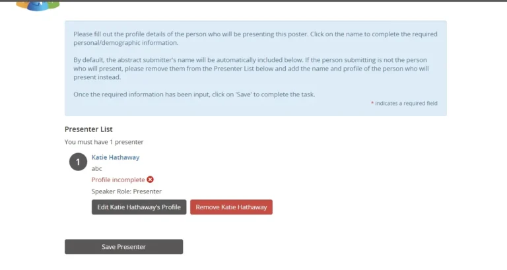Save the presenter with Save Presenter
This screenshot has height=270, width=507.
(123, 247)
